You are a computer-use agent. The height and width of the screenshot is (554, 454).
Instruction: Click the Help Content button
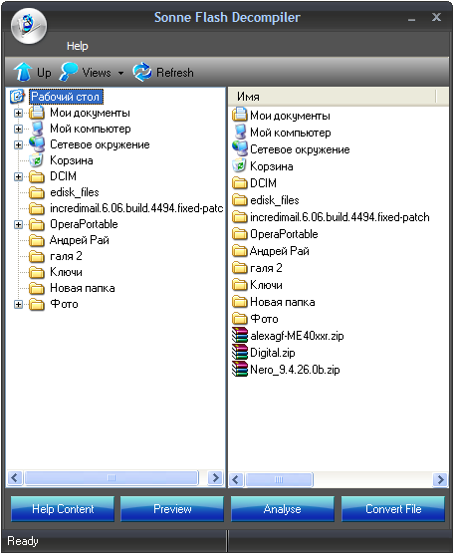point(63,509)
